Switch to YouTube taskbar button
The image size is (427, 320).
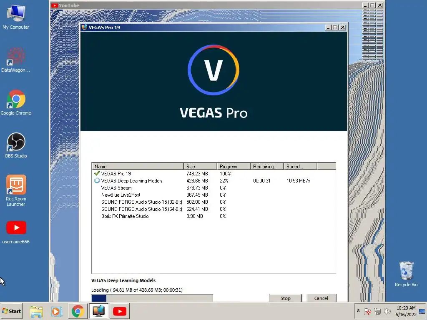pyautogui.click(x=120, y=311)
